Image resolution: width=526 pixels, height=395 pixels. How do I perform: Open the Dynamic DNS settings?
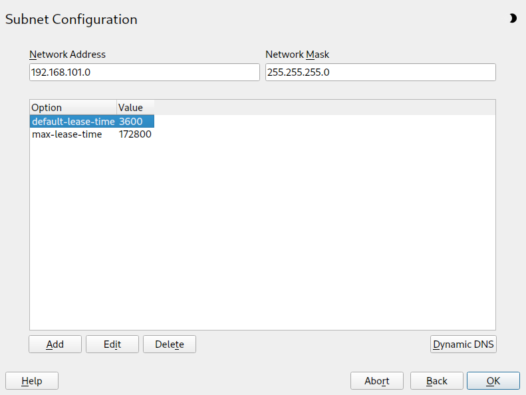click(x=463, y=344)
